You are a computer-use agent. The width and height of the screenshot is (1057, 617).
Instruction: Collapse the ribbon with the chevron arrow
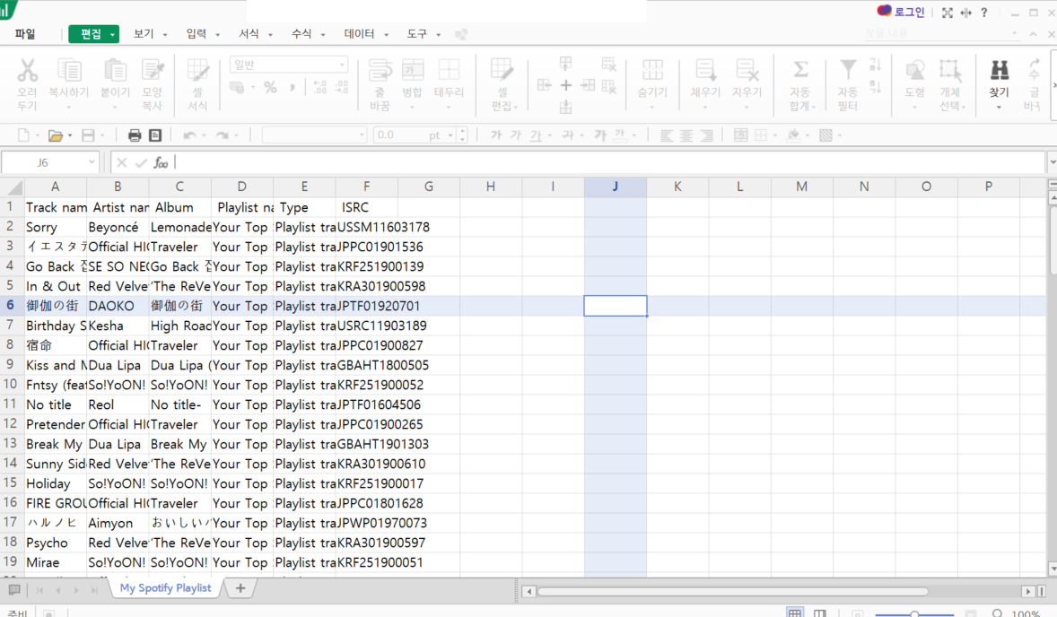click(1034, 34)
